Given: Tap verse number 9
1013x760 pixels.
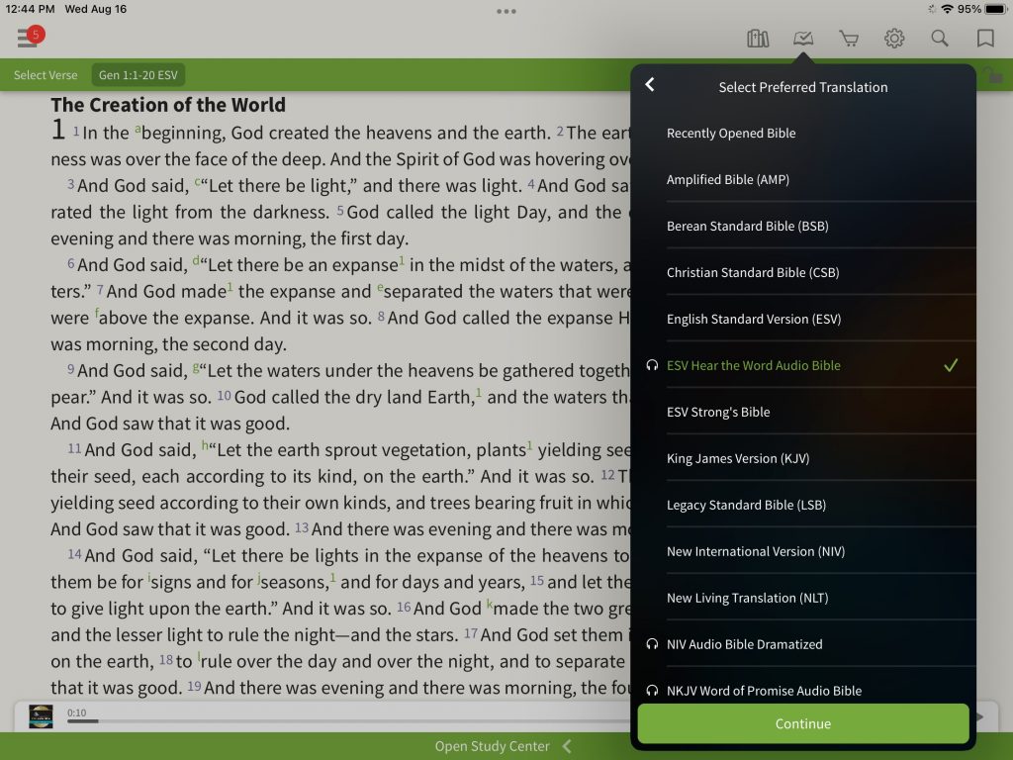Looking at the screenshot, I should (70, 370).
